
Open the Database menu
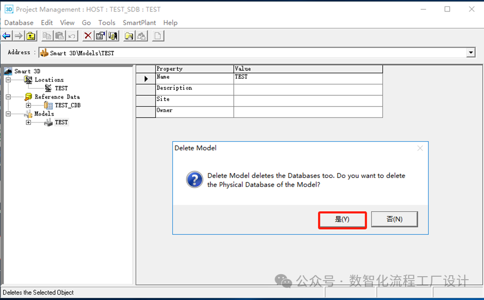pyautogui.click(x=19, y=23)
